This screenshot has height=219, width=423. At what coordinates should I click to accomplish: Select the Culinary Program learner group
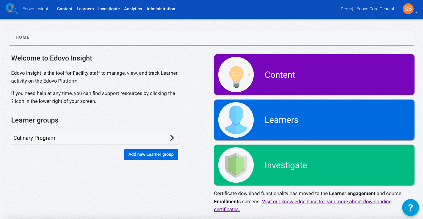[x=94, y=138]
